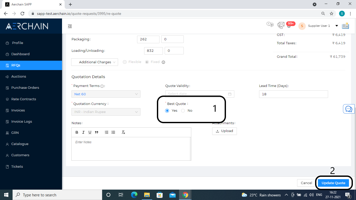The width and height of the screenshot is (356, 200).
Task: Open a new browser tab
Action: point(70,4)
